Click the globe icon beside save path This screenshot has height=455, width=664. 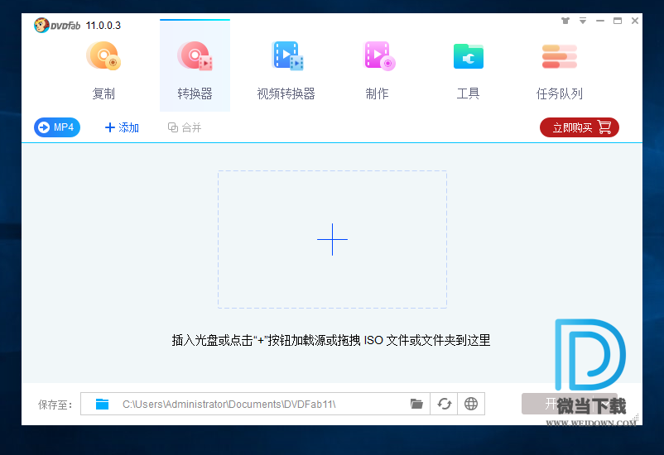point(471,405)
